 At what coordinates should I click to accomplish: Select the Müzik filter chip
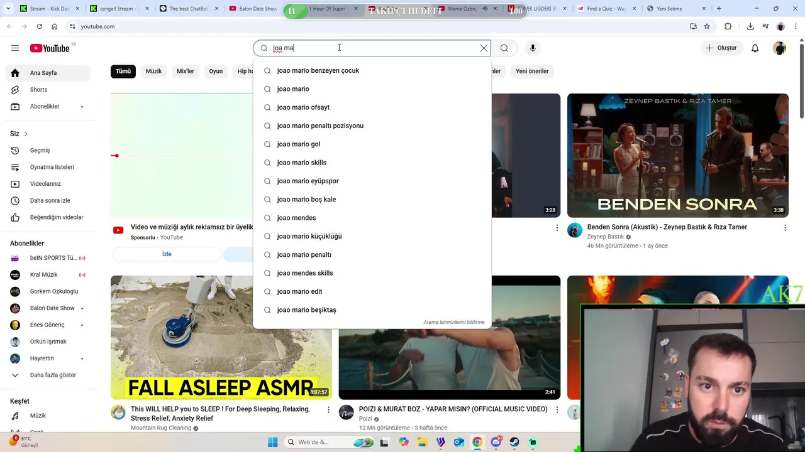point(153,71)
